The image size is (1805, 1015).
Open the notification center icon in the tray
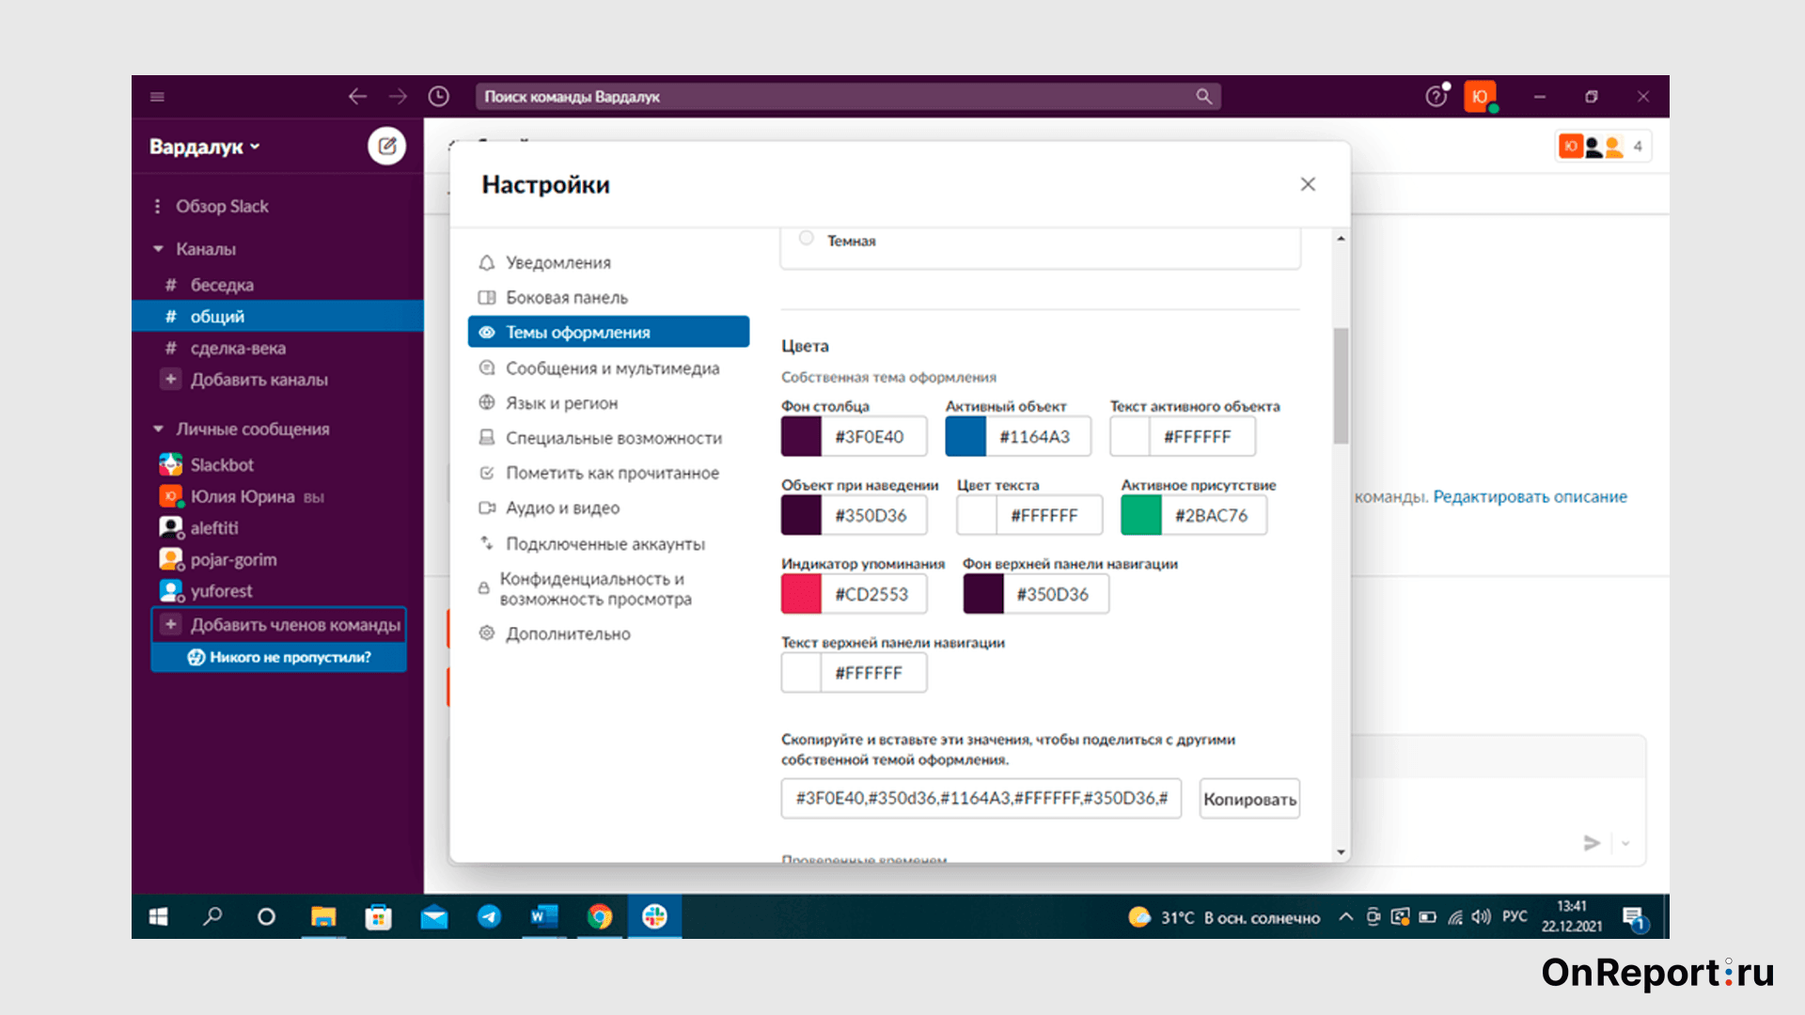(1634, 917)
